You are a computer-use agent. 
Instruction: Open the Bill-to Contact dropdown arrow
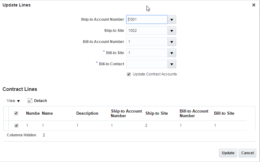(172, 64)
